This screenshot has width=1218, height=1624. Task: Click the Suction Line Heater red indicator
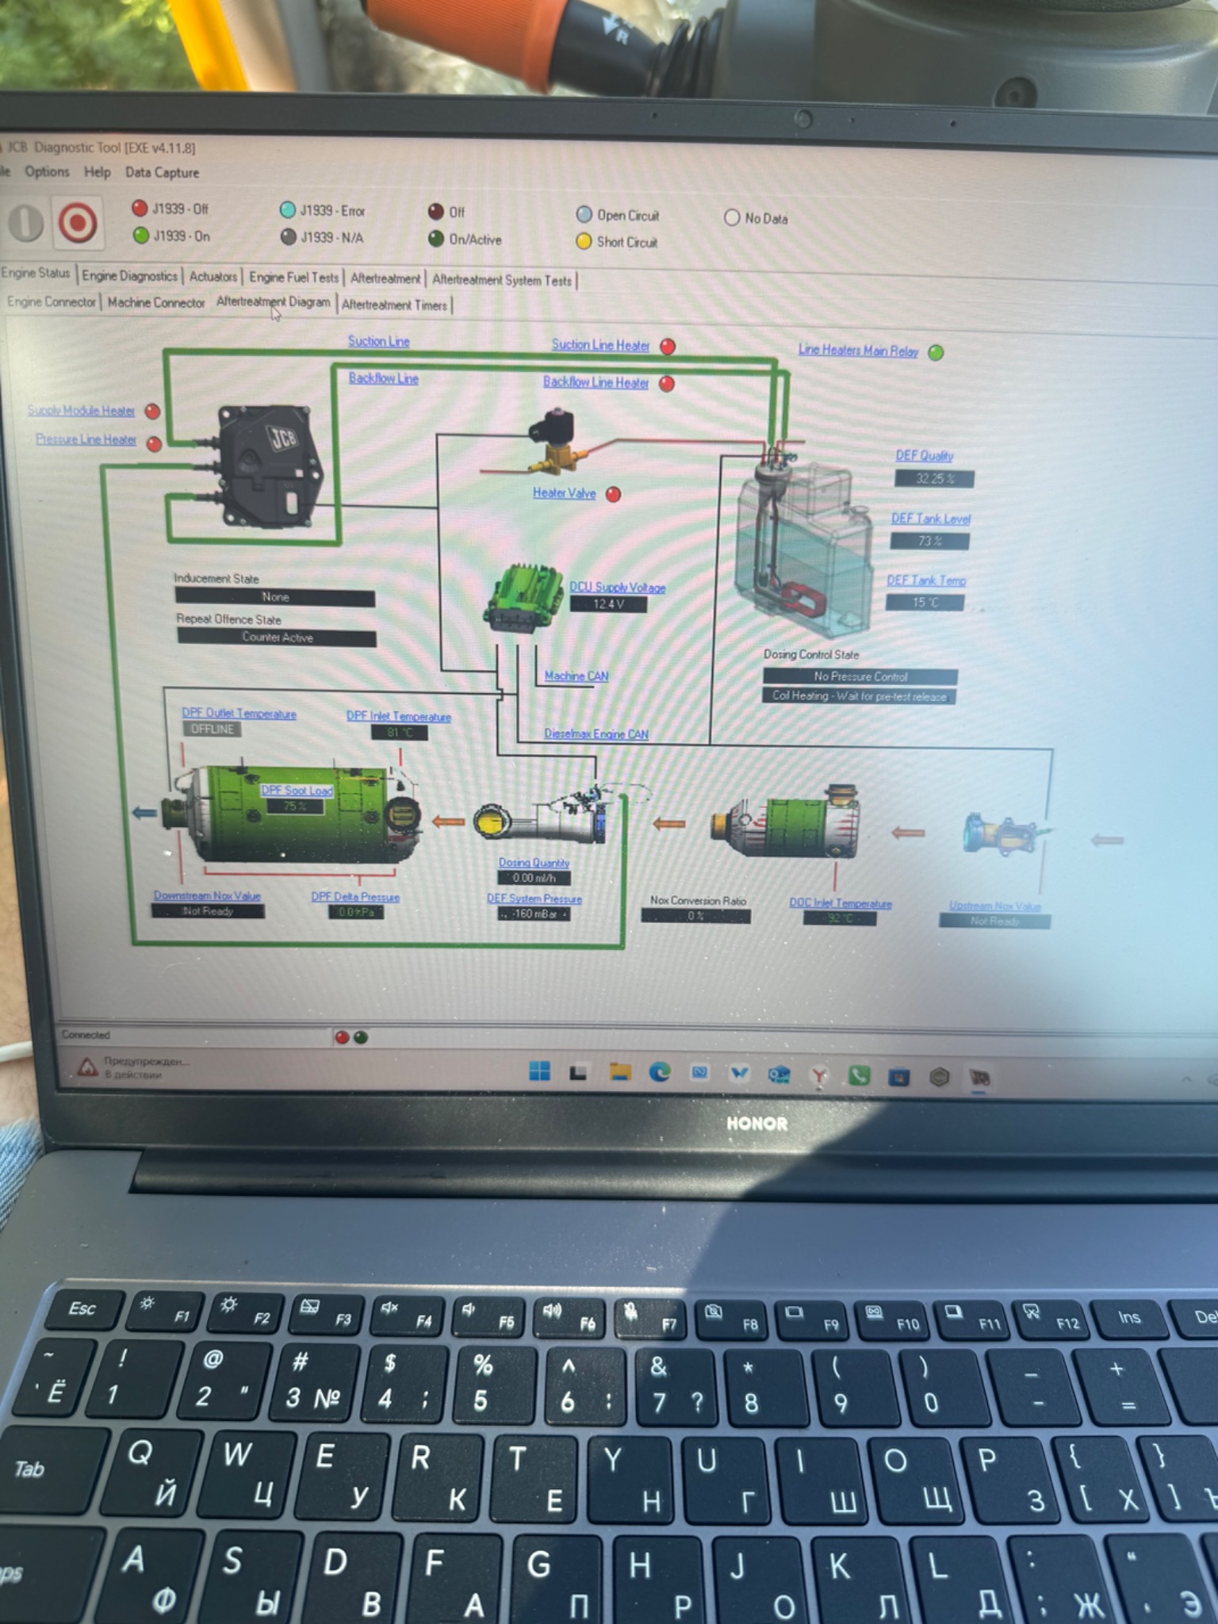[668, 347]
